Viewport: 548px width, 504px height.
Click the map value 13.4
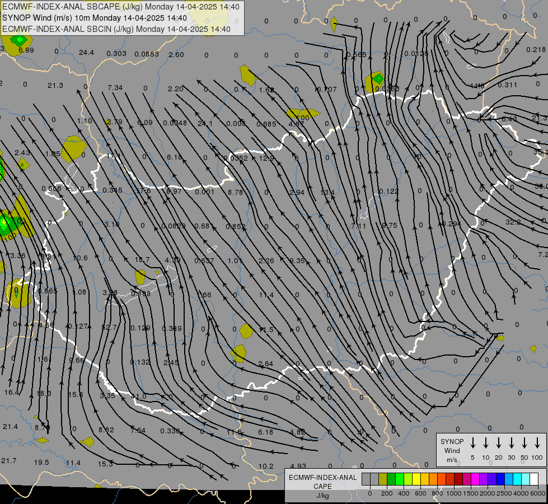[327, 193]
